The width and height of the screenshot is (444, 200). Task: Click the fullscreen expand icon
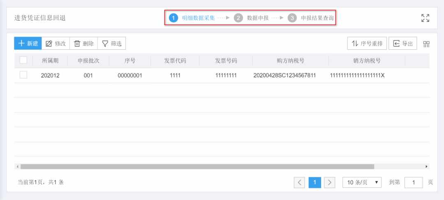pos(425,18)
